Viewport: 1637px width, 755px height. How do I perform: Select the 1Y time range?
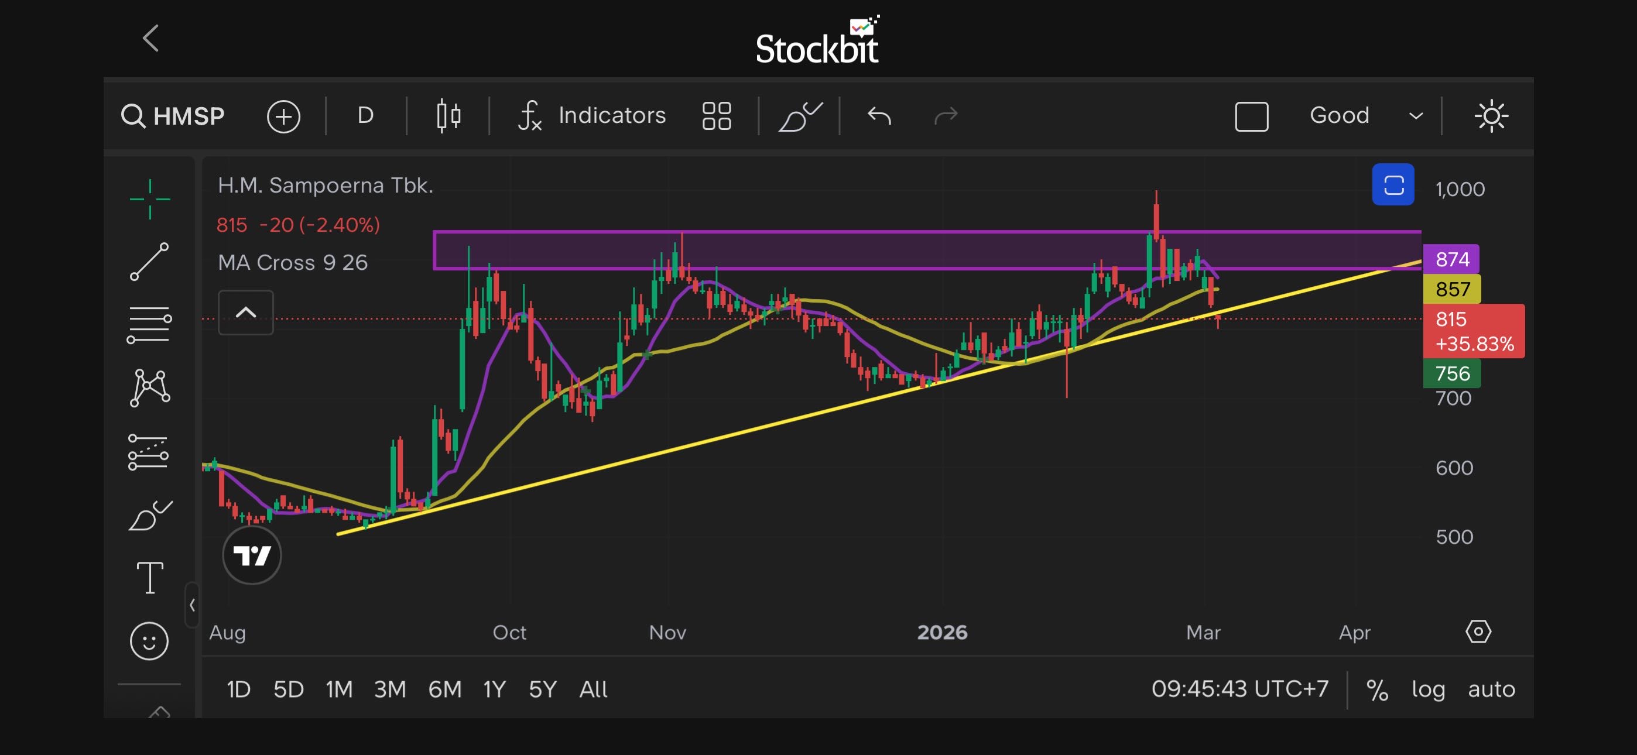coord(494,689)
